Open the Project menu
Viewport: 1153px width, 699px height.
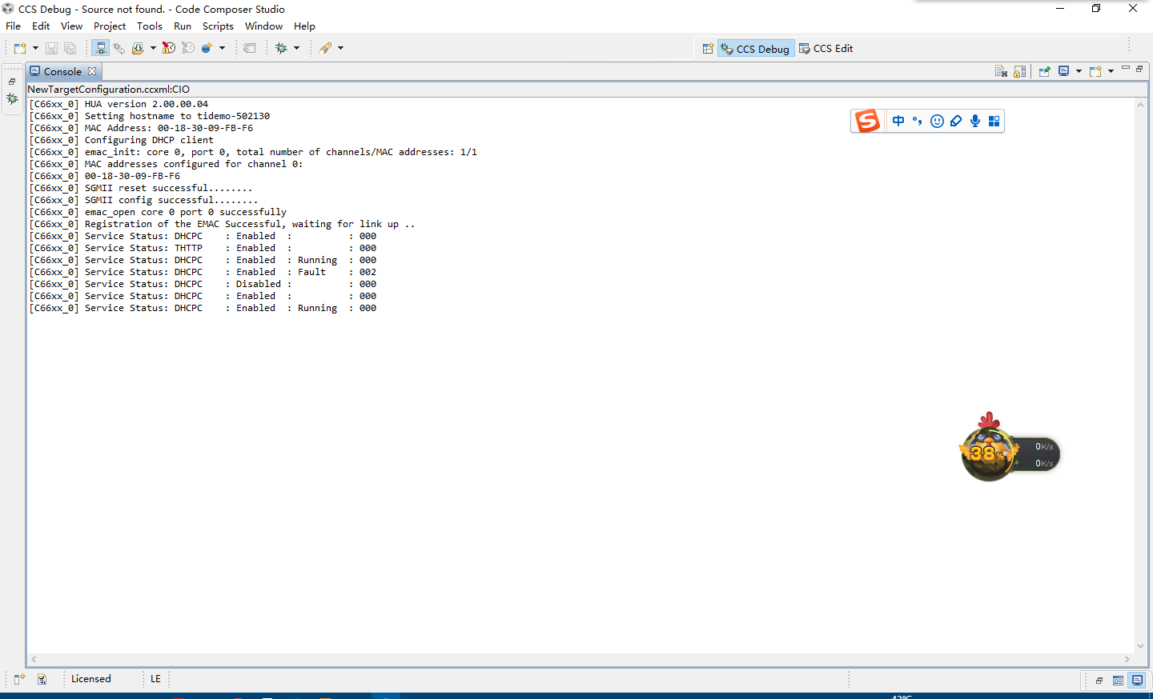110,26
